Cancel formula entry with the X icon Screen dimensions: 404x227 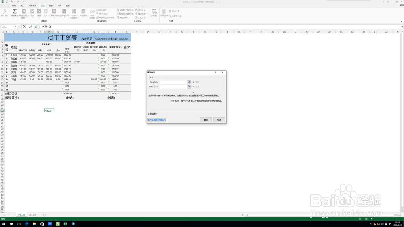coord(25,27)
